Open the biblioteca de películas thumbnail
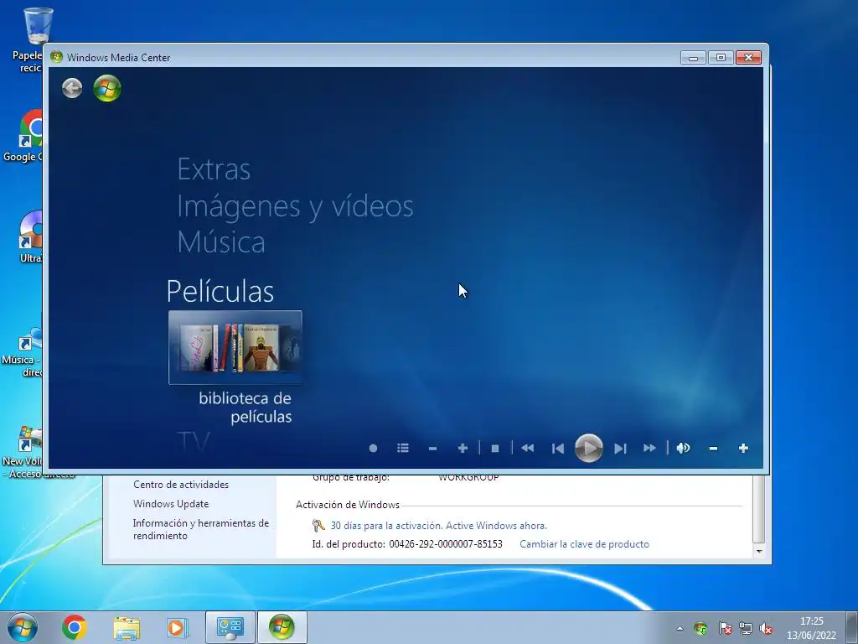The image size is (858, 644). click(235, 347)
